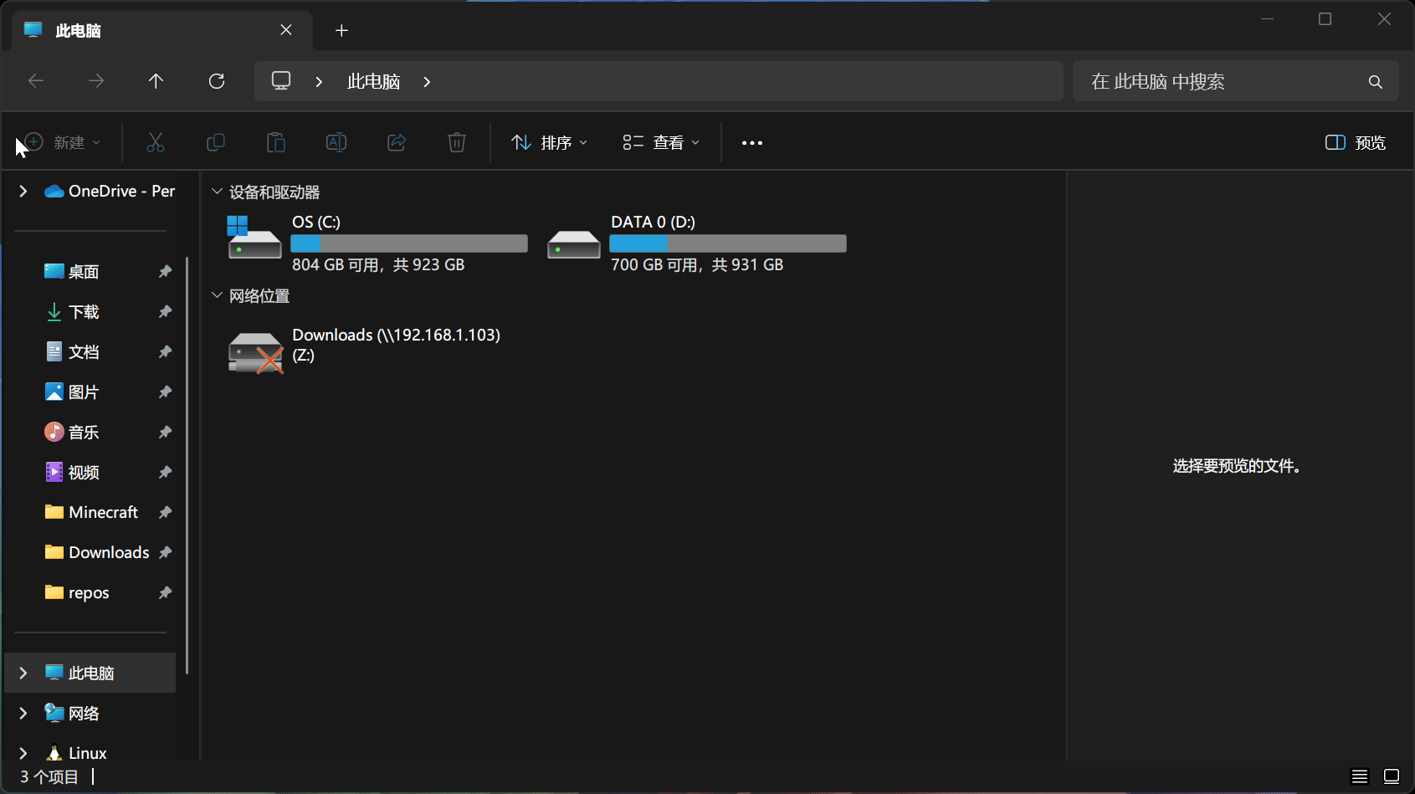Click the Paste icon
This screenshot has width=1415, height=794.
click(276, 142)
